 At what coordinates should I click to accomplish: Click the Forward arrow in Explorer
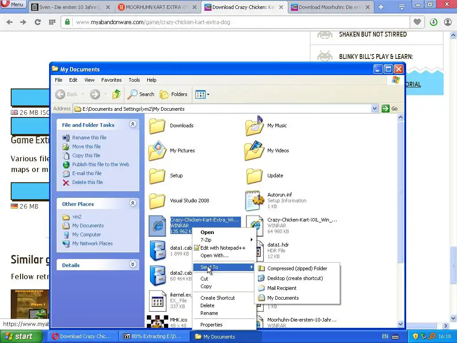[95, 94]
